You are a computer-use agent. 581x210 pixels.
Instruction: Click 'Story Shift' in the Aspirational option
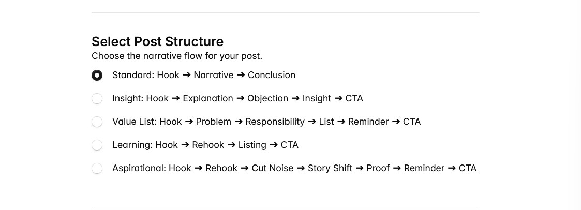tap(330, 168)
